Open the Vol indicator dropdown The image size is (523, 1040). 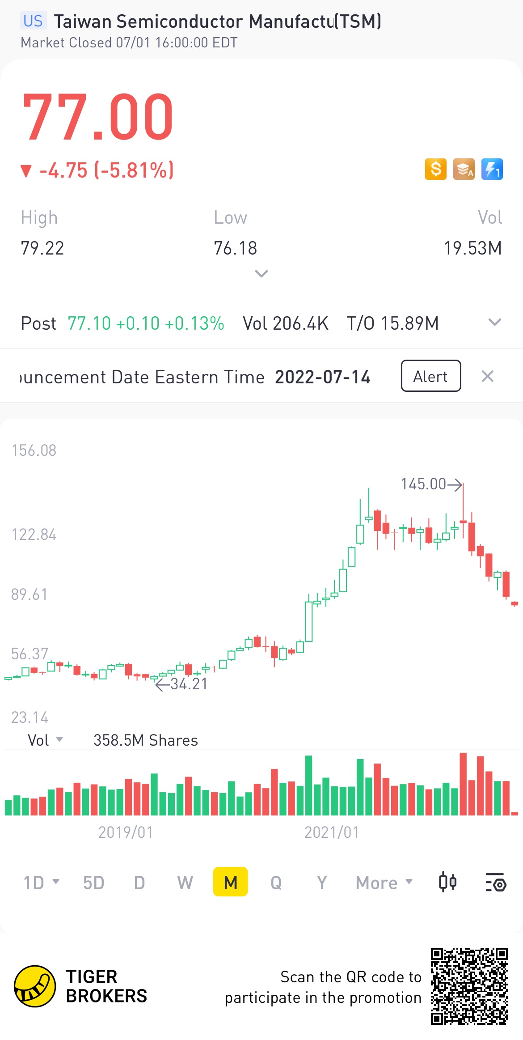(x=45, y=740)
